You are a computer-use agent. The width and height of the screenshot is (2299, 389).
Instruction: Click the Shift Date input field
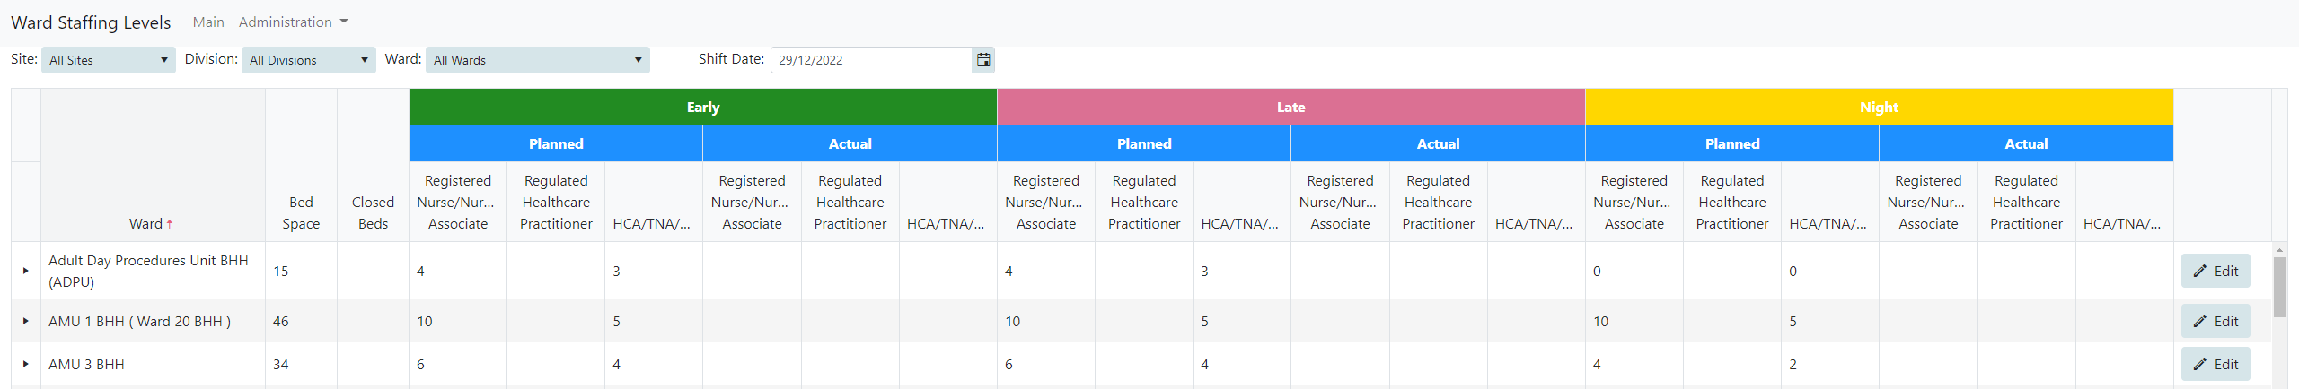[x=871, y=60]
